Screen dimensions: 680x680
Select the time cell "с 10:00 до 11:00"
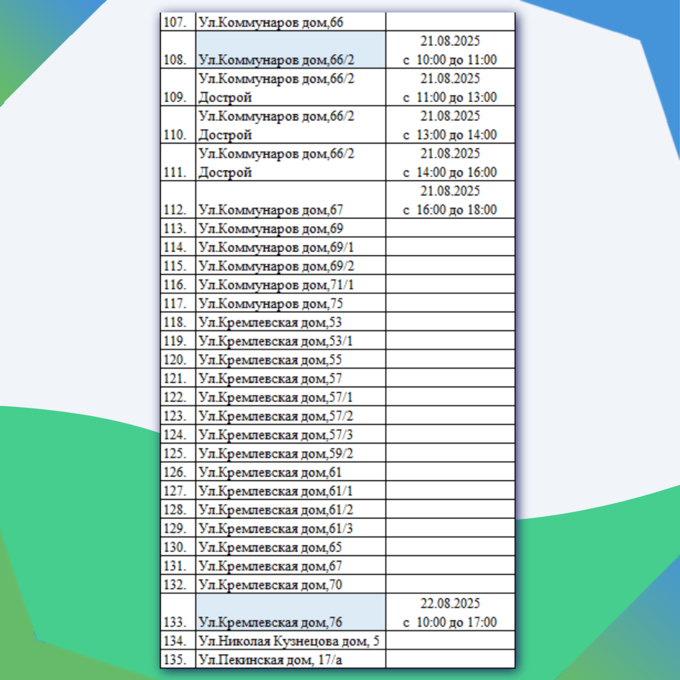coord(450,50)
